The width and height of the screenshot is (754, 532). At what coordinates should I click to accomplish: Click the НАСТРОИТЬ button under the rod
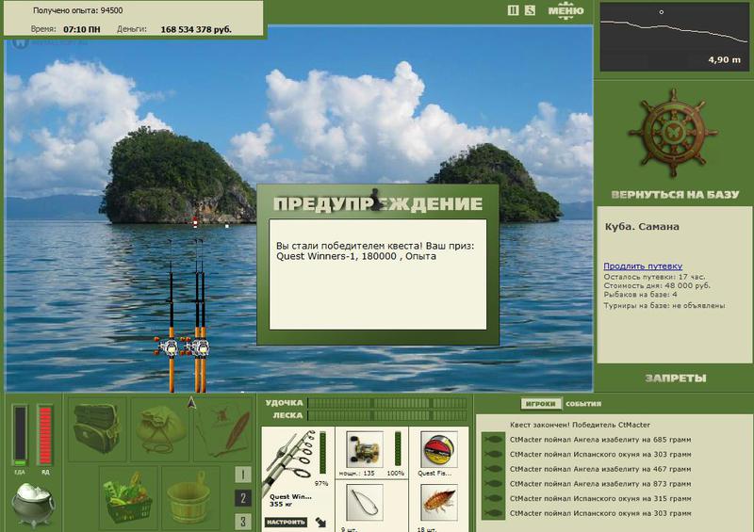click(x=286, y=522)
